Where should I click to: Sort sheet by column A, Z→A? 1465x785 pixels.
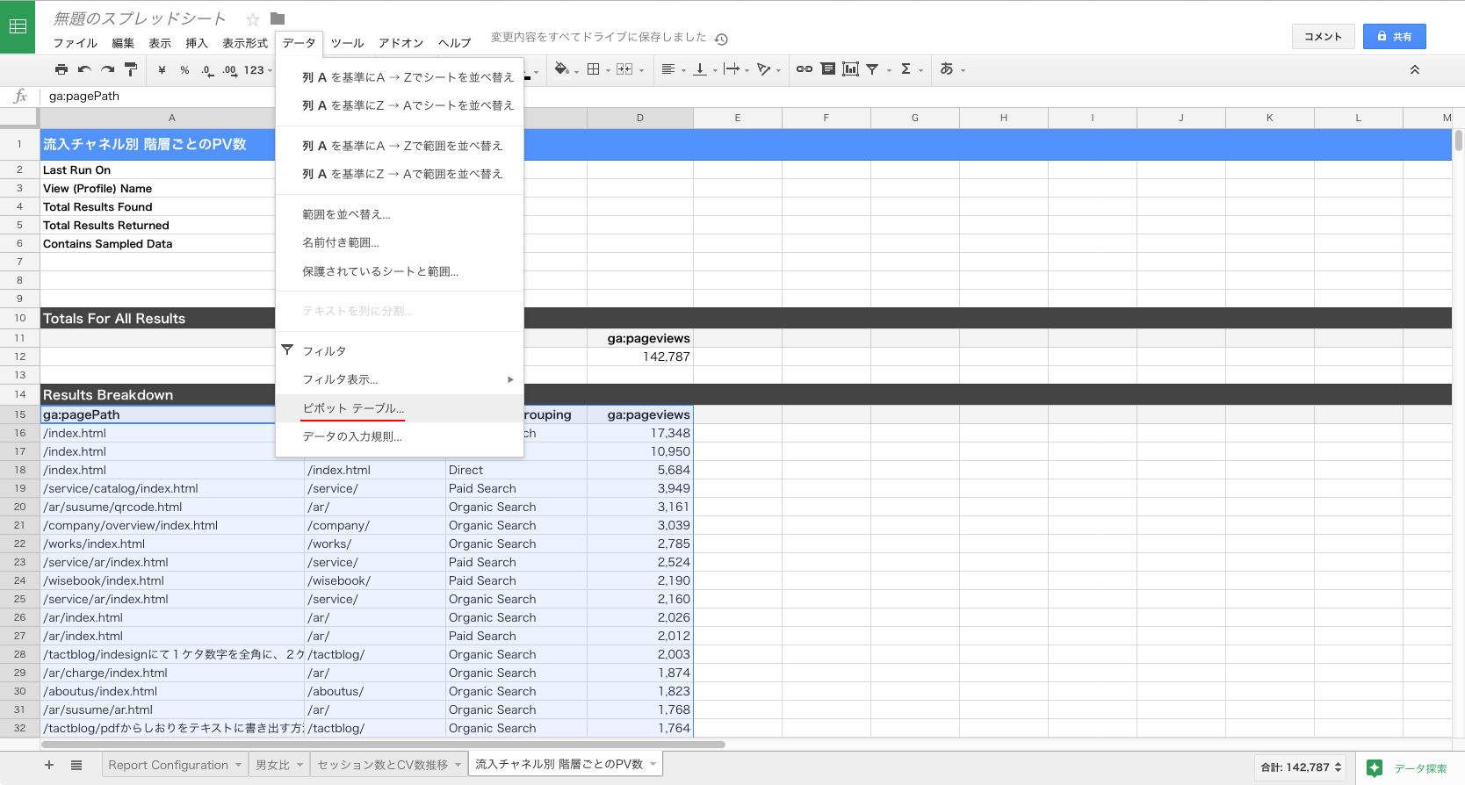tap(400, 105)
